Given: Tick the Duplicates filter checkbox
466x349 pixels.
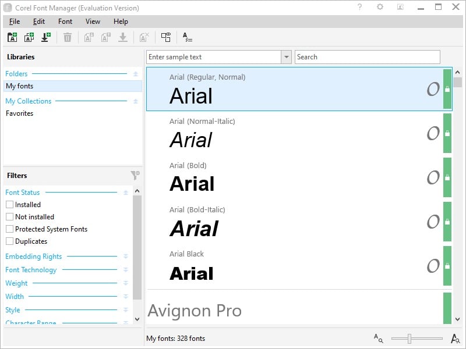Looking at the screenshot, I should point(9,241).
